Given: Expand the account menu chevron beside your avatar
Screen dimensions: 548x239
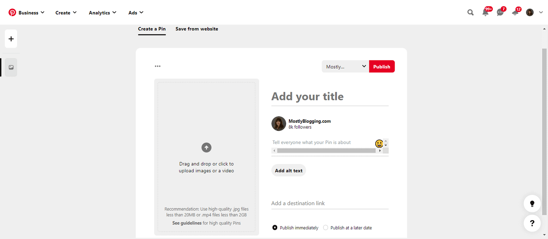Looking at the screenshot, I should (541, 12).
